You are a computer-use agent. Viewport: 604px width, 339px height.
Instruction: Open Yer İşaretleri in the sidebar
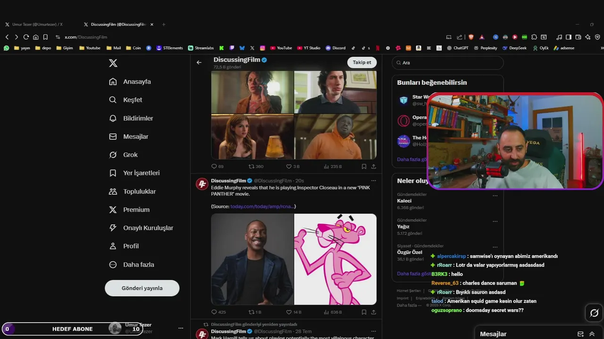pyautogui.click(x=134, y=173)
